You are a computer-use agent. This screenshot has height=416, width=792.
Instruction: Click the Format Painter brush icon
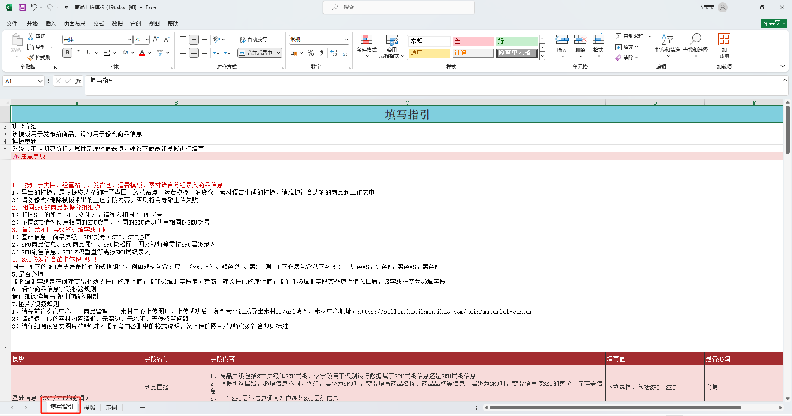click(31, 58)
